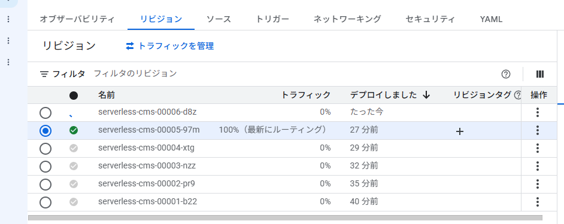Select radio button for serverless-cms-00003-nzz
The image size is (564, 224).
46,167
